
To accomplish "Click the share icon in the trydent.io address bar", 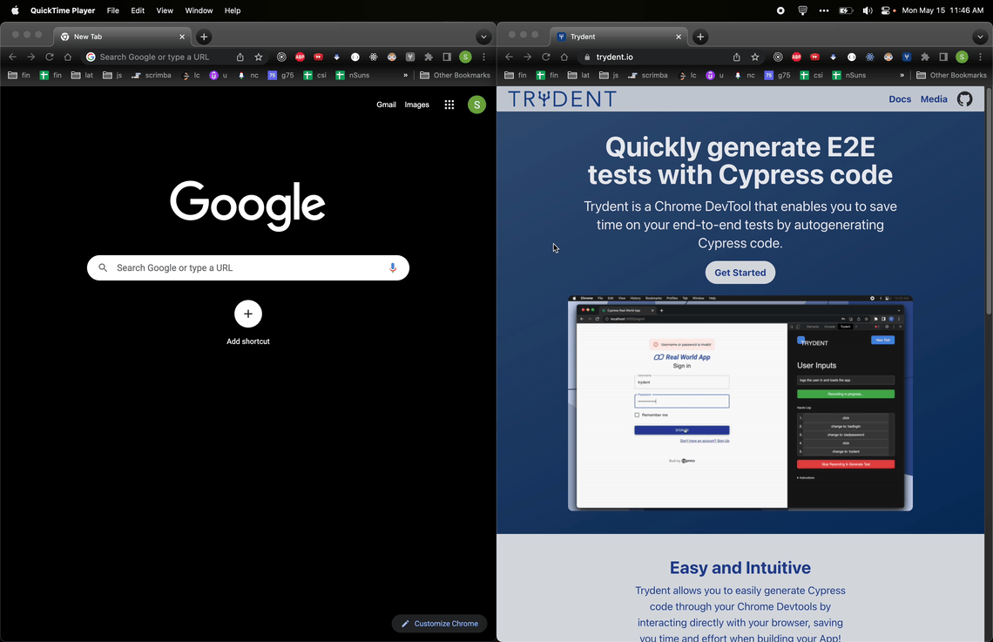I will point(737,57).
